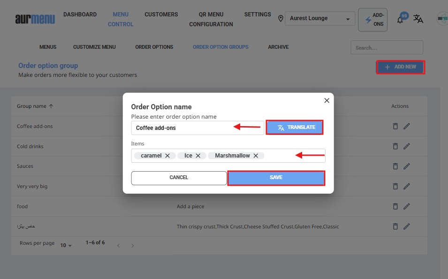Remove the Ice item chip
The image size is (448, 279).
[198, 156]
